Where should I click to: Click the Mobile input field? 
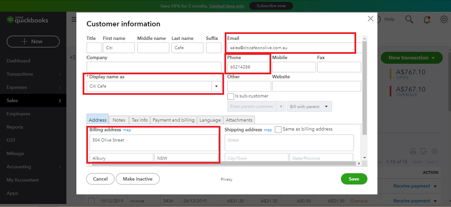click(x=294, y=67)
